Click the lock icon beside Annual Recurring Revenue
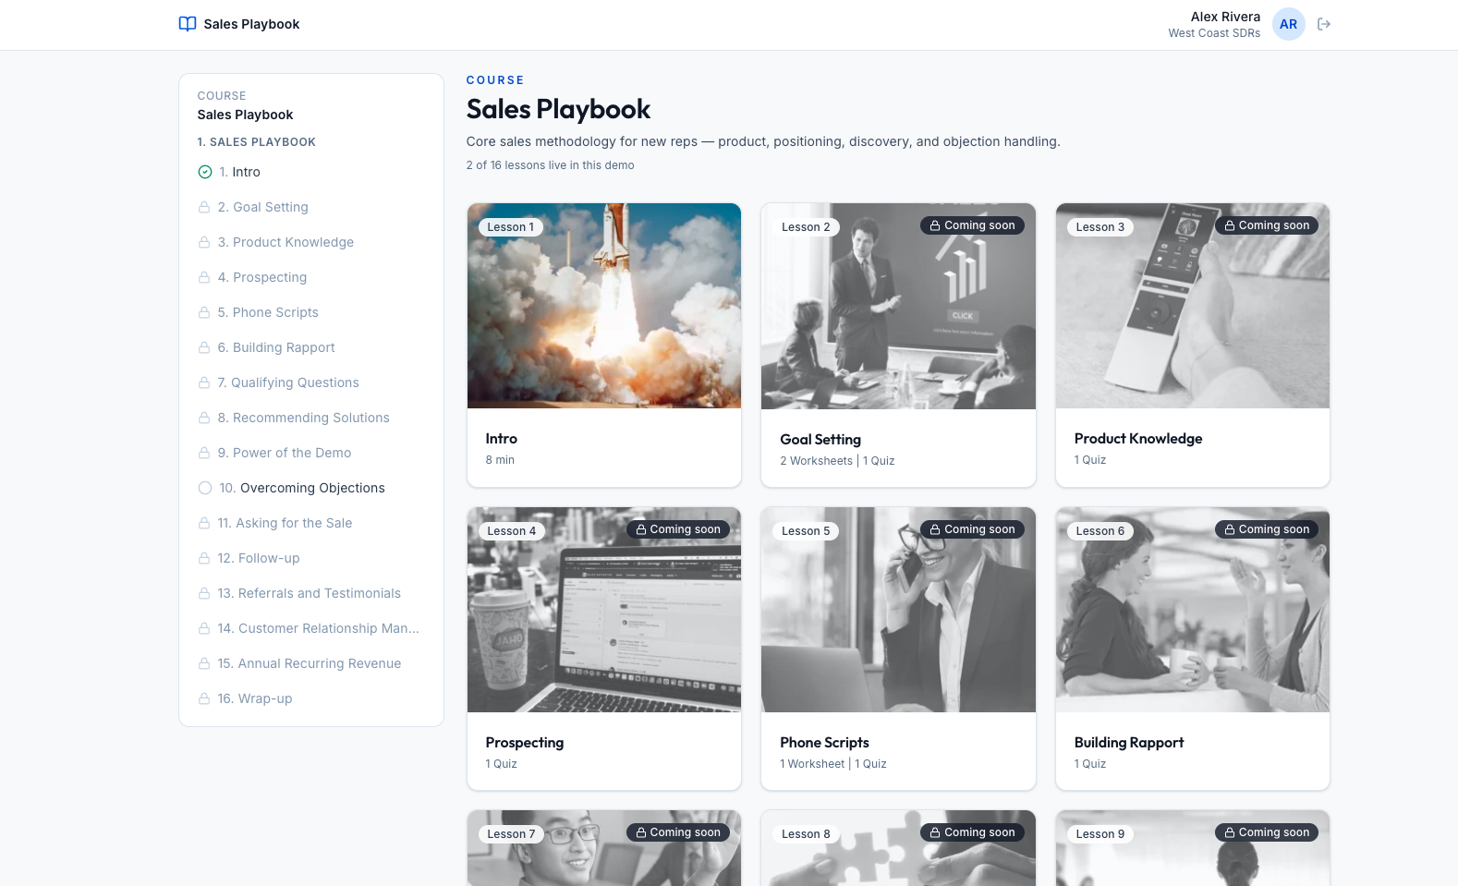The image size is (1458, 886). (x=204, y=663)
